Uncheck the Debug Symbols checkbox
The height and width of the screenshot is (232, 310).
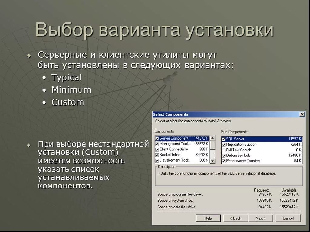[x=224, y=156]
